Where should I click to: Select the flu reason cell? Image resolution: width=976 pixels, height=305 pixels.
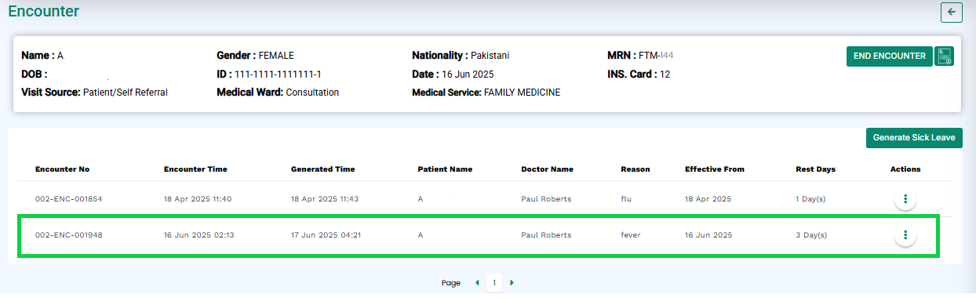(x=626, y=199)
